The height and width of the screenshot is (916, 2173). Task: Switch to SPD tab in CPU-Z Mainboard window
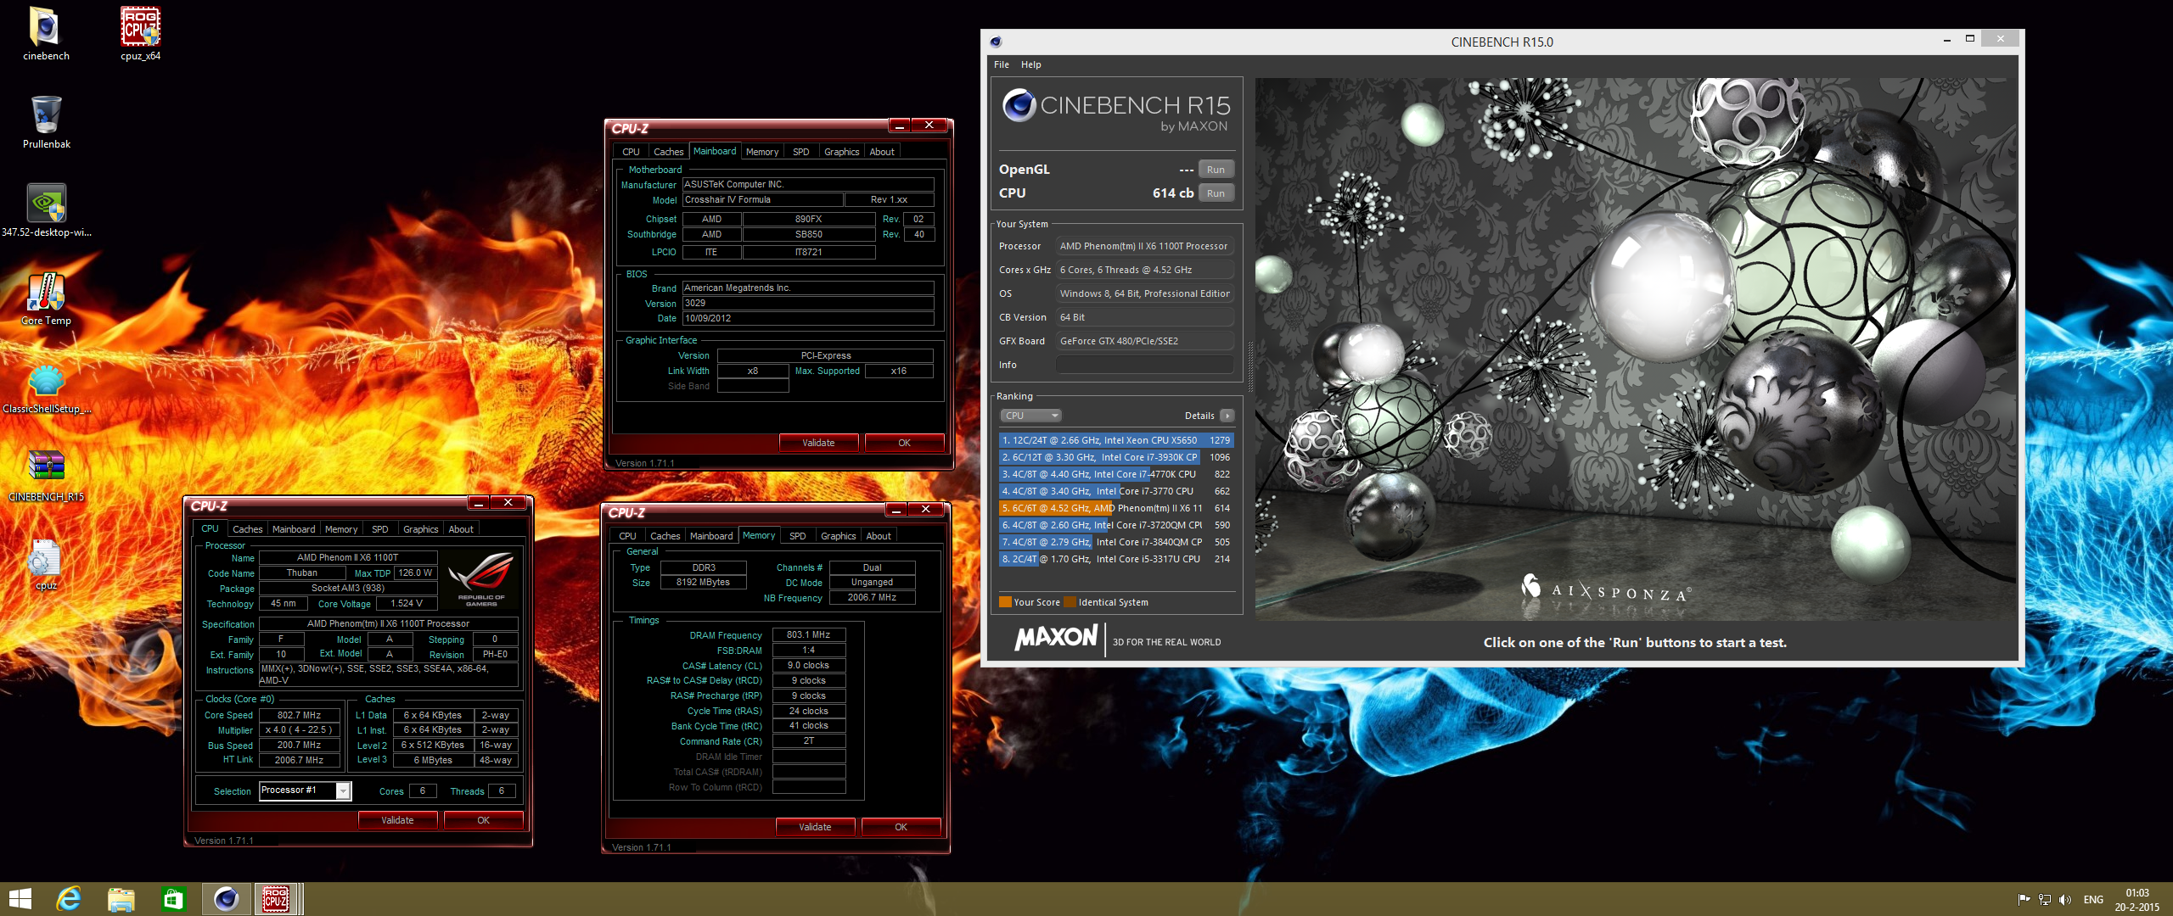coord(800,152)
